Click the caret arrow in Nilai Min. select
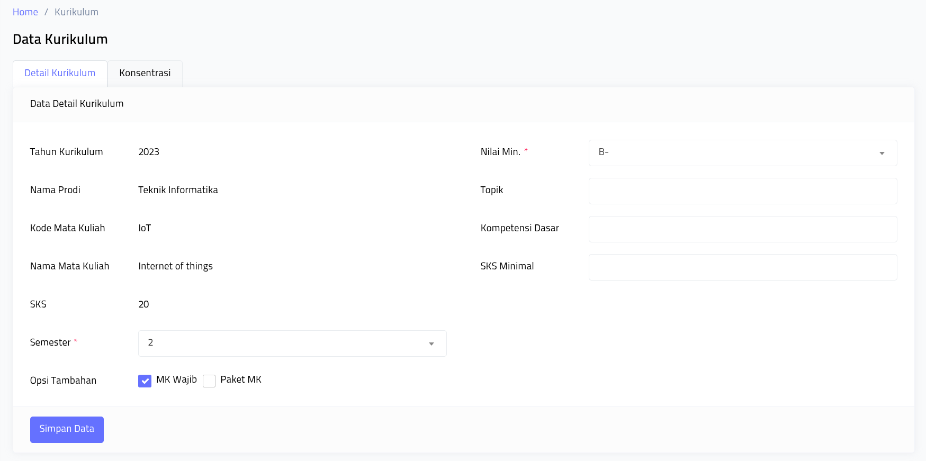This screenshot has height=461, width=926. click(882, 153)
